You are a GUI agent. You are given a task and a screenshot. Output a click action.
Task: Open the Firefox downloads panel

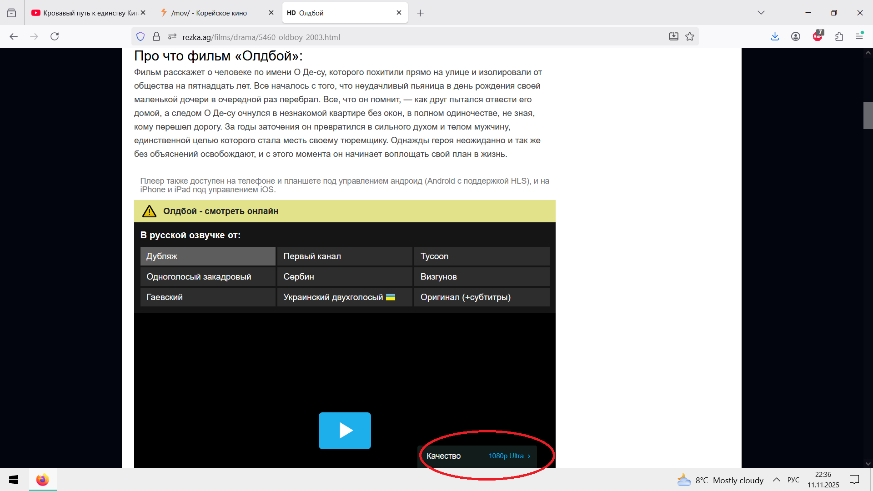point(775,36)
